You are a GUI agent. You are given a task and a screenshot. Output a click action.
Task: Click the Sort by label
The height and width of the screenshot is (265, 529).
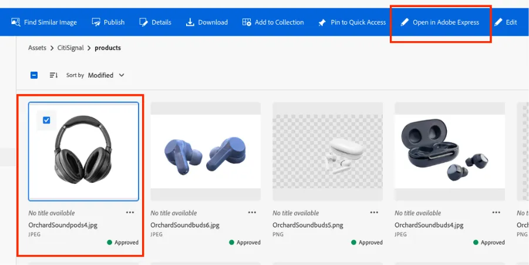tap(75, 75)
